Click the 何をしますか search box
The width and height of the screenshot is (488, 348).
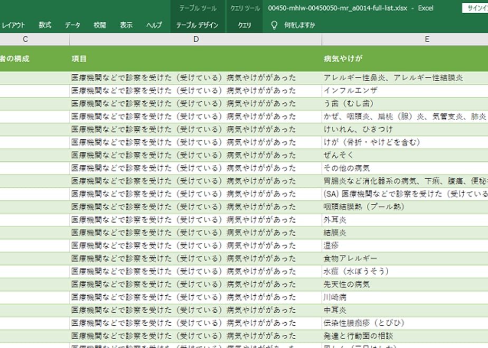(299, 25)
